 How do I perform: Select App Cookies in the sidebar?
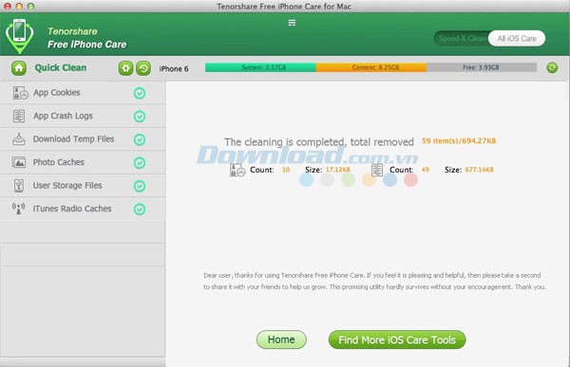(83, 93)
